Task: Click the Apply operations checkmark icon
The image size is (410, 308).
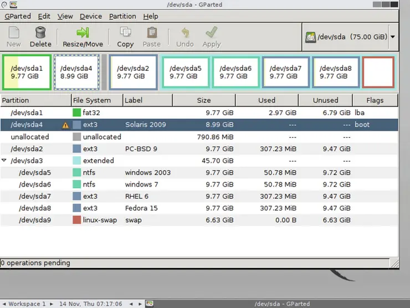Action: point(212,33)
